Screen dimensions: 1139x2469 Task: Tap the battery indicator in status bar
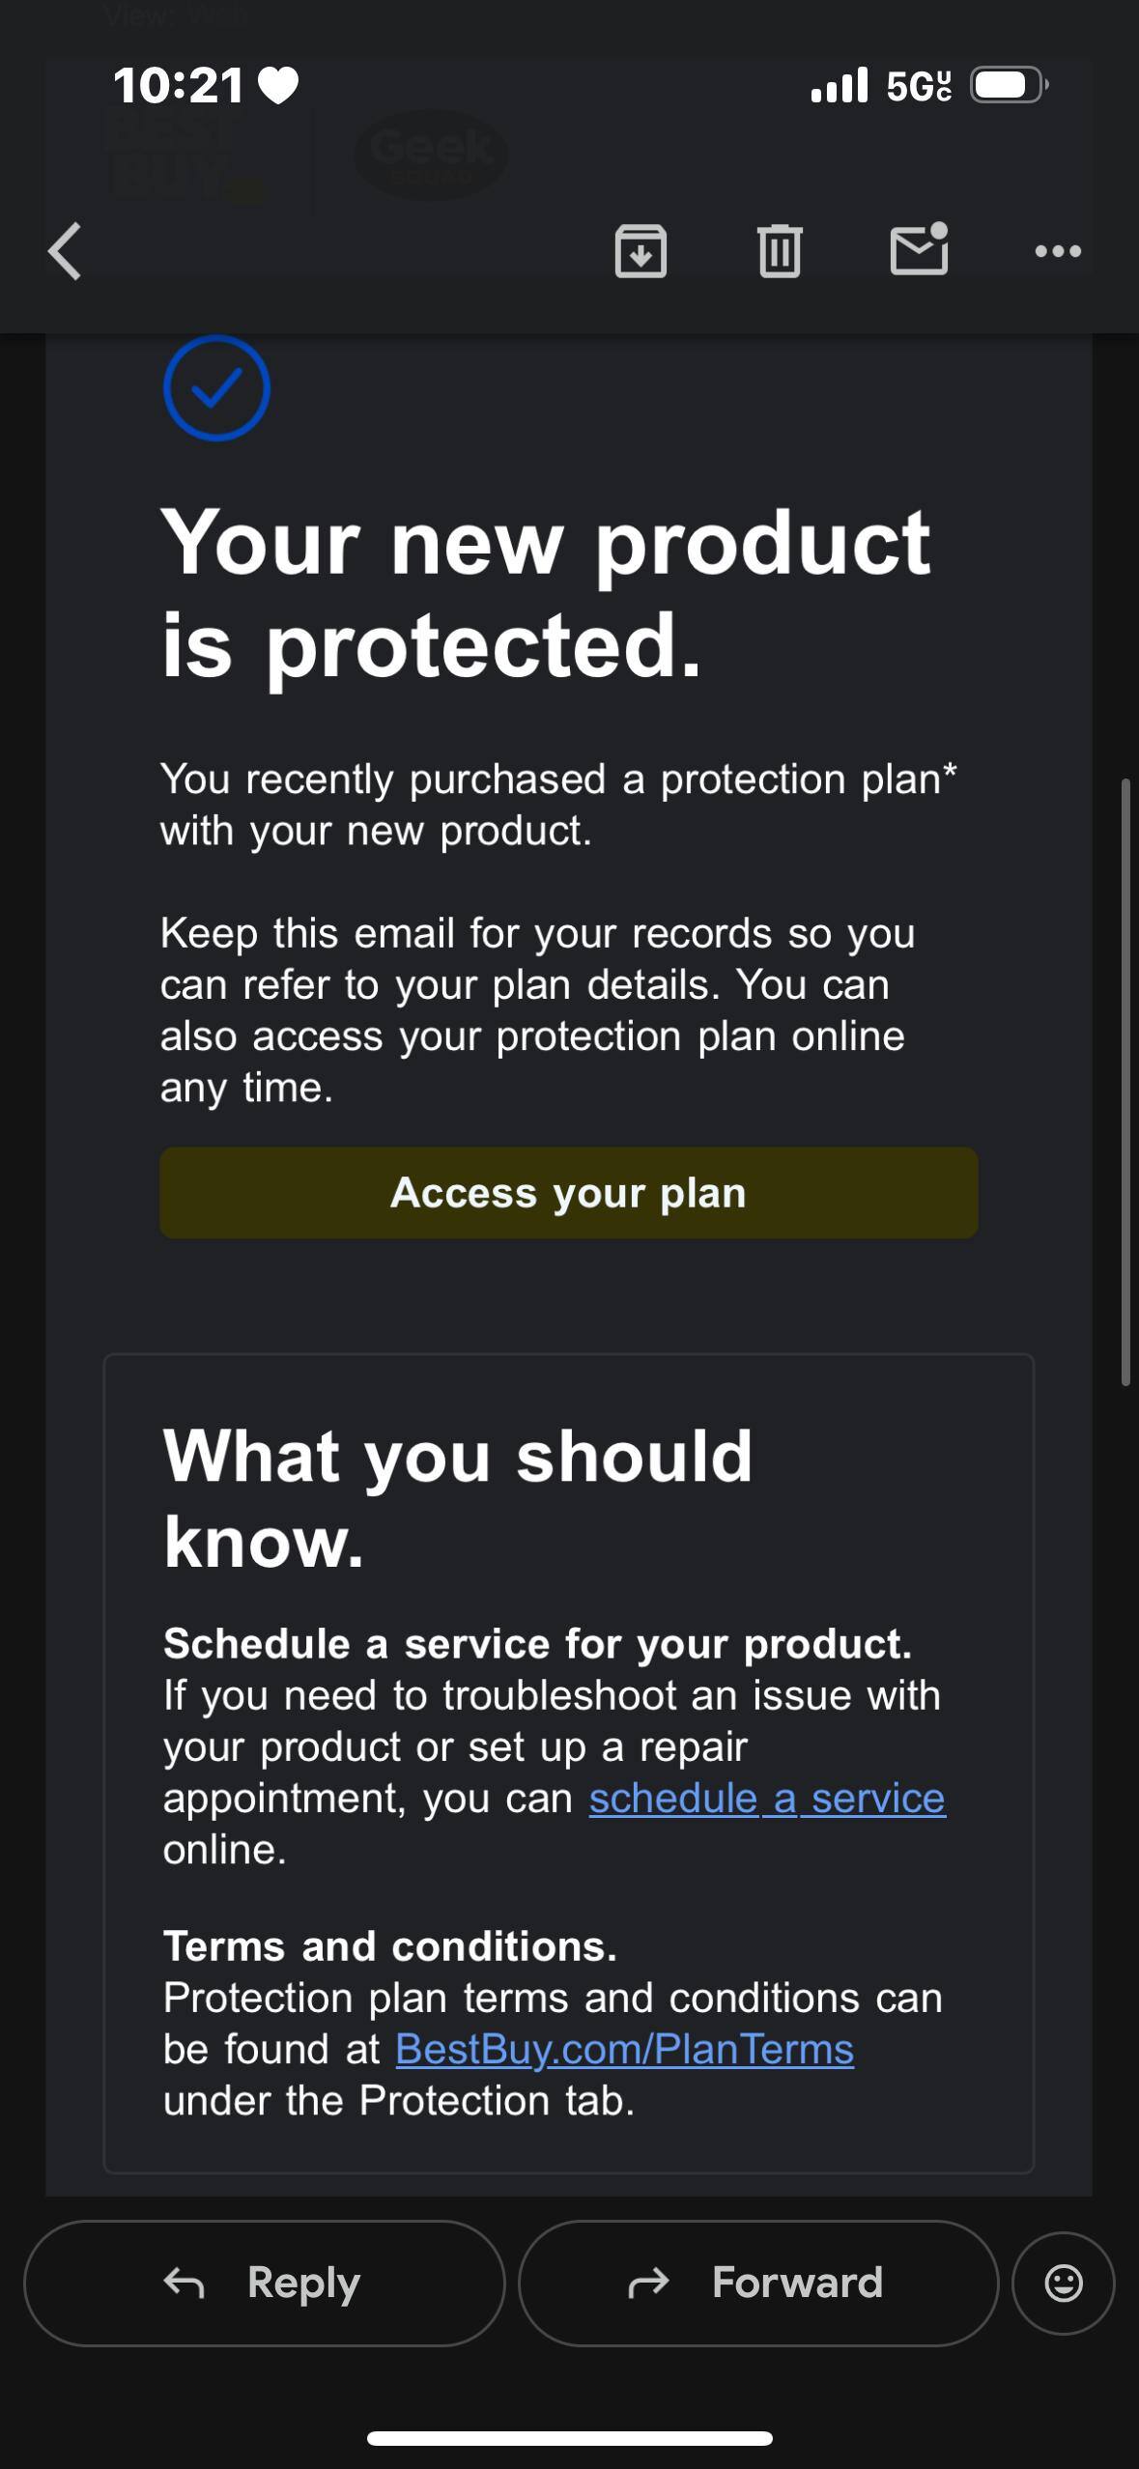(1009, 85)
